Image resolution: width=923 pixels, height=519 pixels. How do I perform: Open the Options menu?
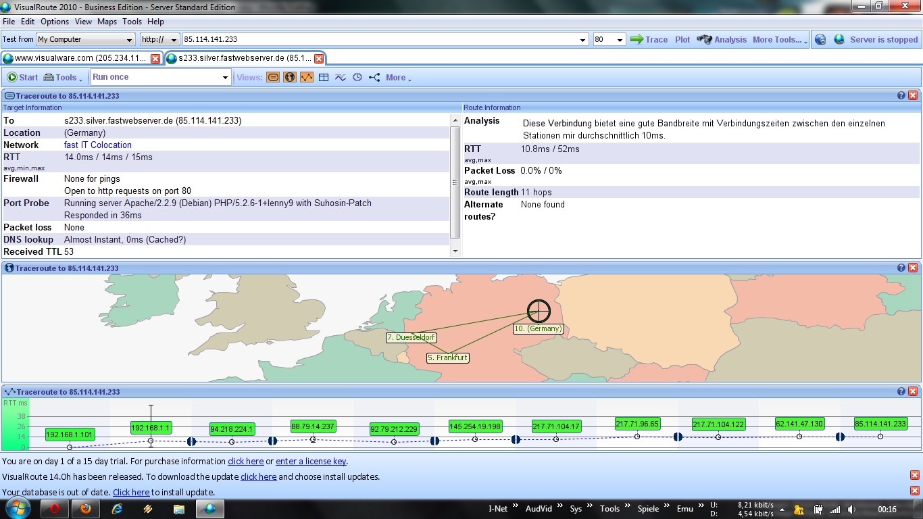pyautogui.click(x=55, y=22)
